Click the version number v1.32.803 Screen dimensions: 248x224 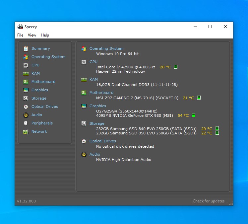tap(27, 201)
